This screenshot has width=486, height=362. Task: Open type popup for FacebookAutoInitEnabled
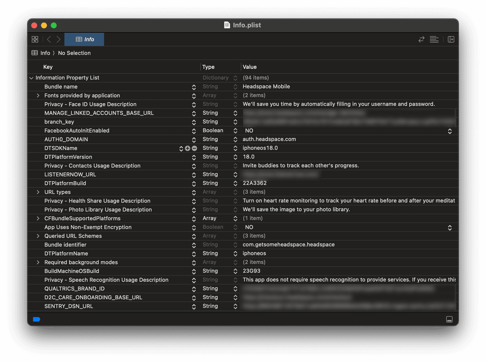pos(235,131)
